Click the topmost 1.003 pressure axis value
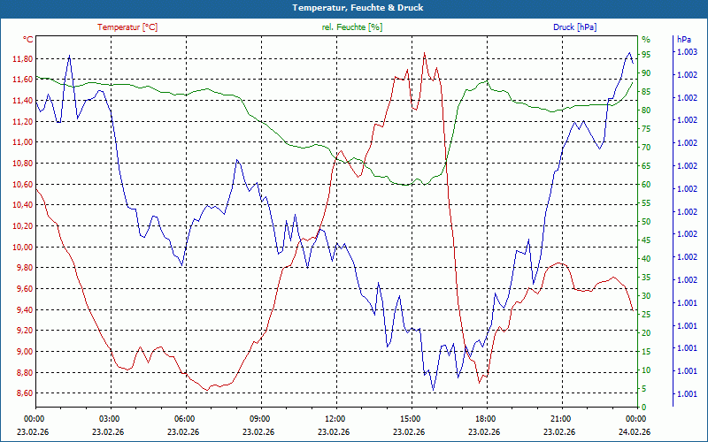 [x=687, y=53]
